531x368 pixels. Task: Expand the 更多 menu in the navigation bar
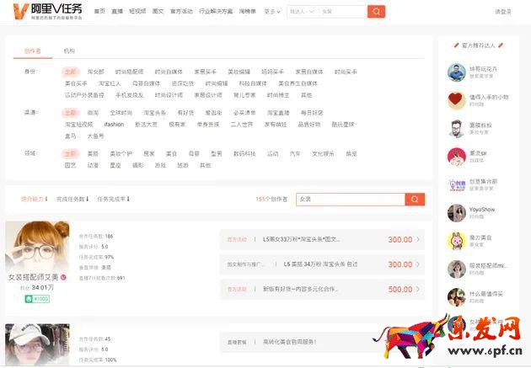(x=272, y=12)
